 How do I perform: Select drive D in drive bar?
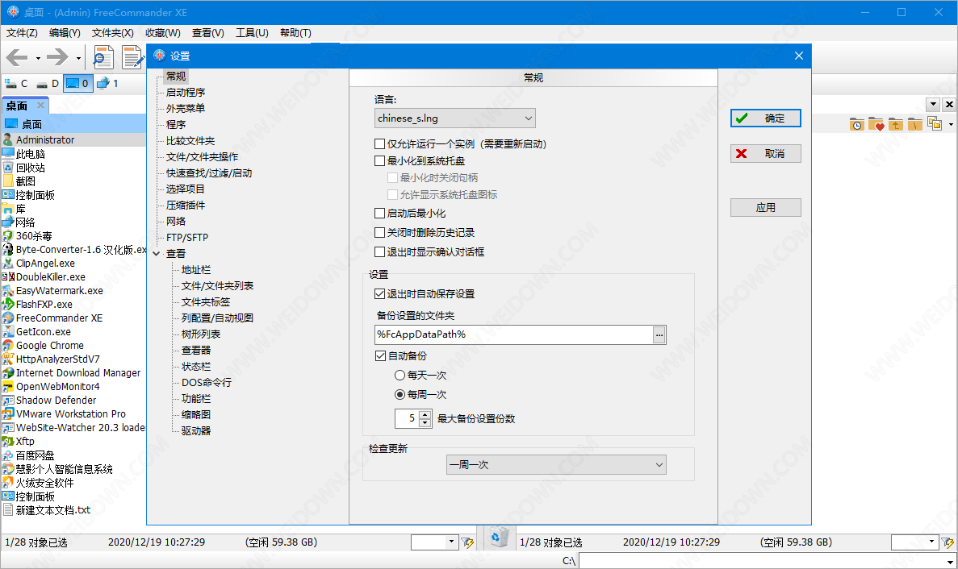[x=48, y=84]
